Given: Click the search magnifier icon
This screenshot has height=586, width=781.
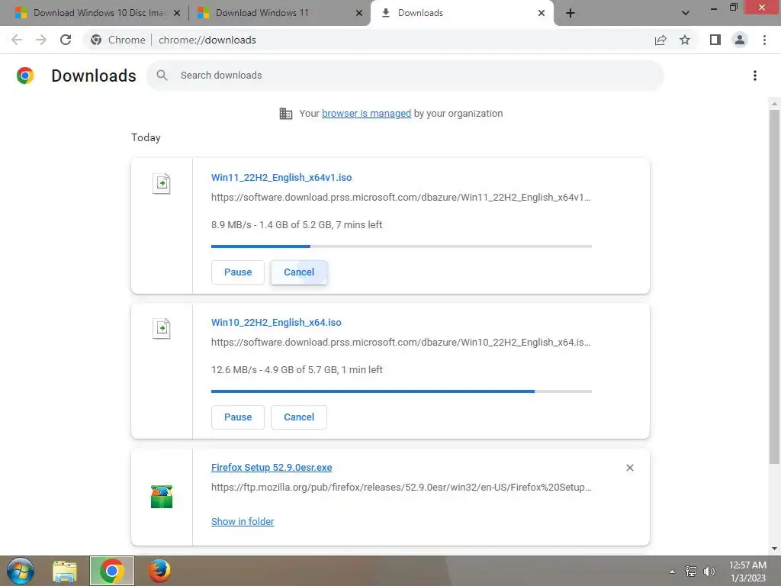Looking at the screenshot, I should (162, 76).
